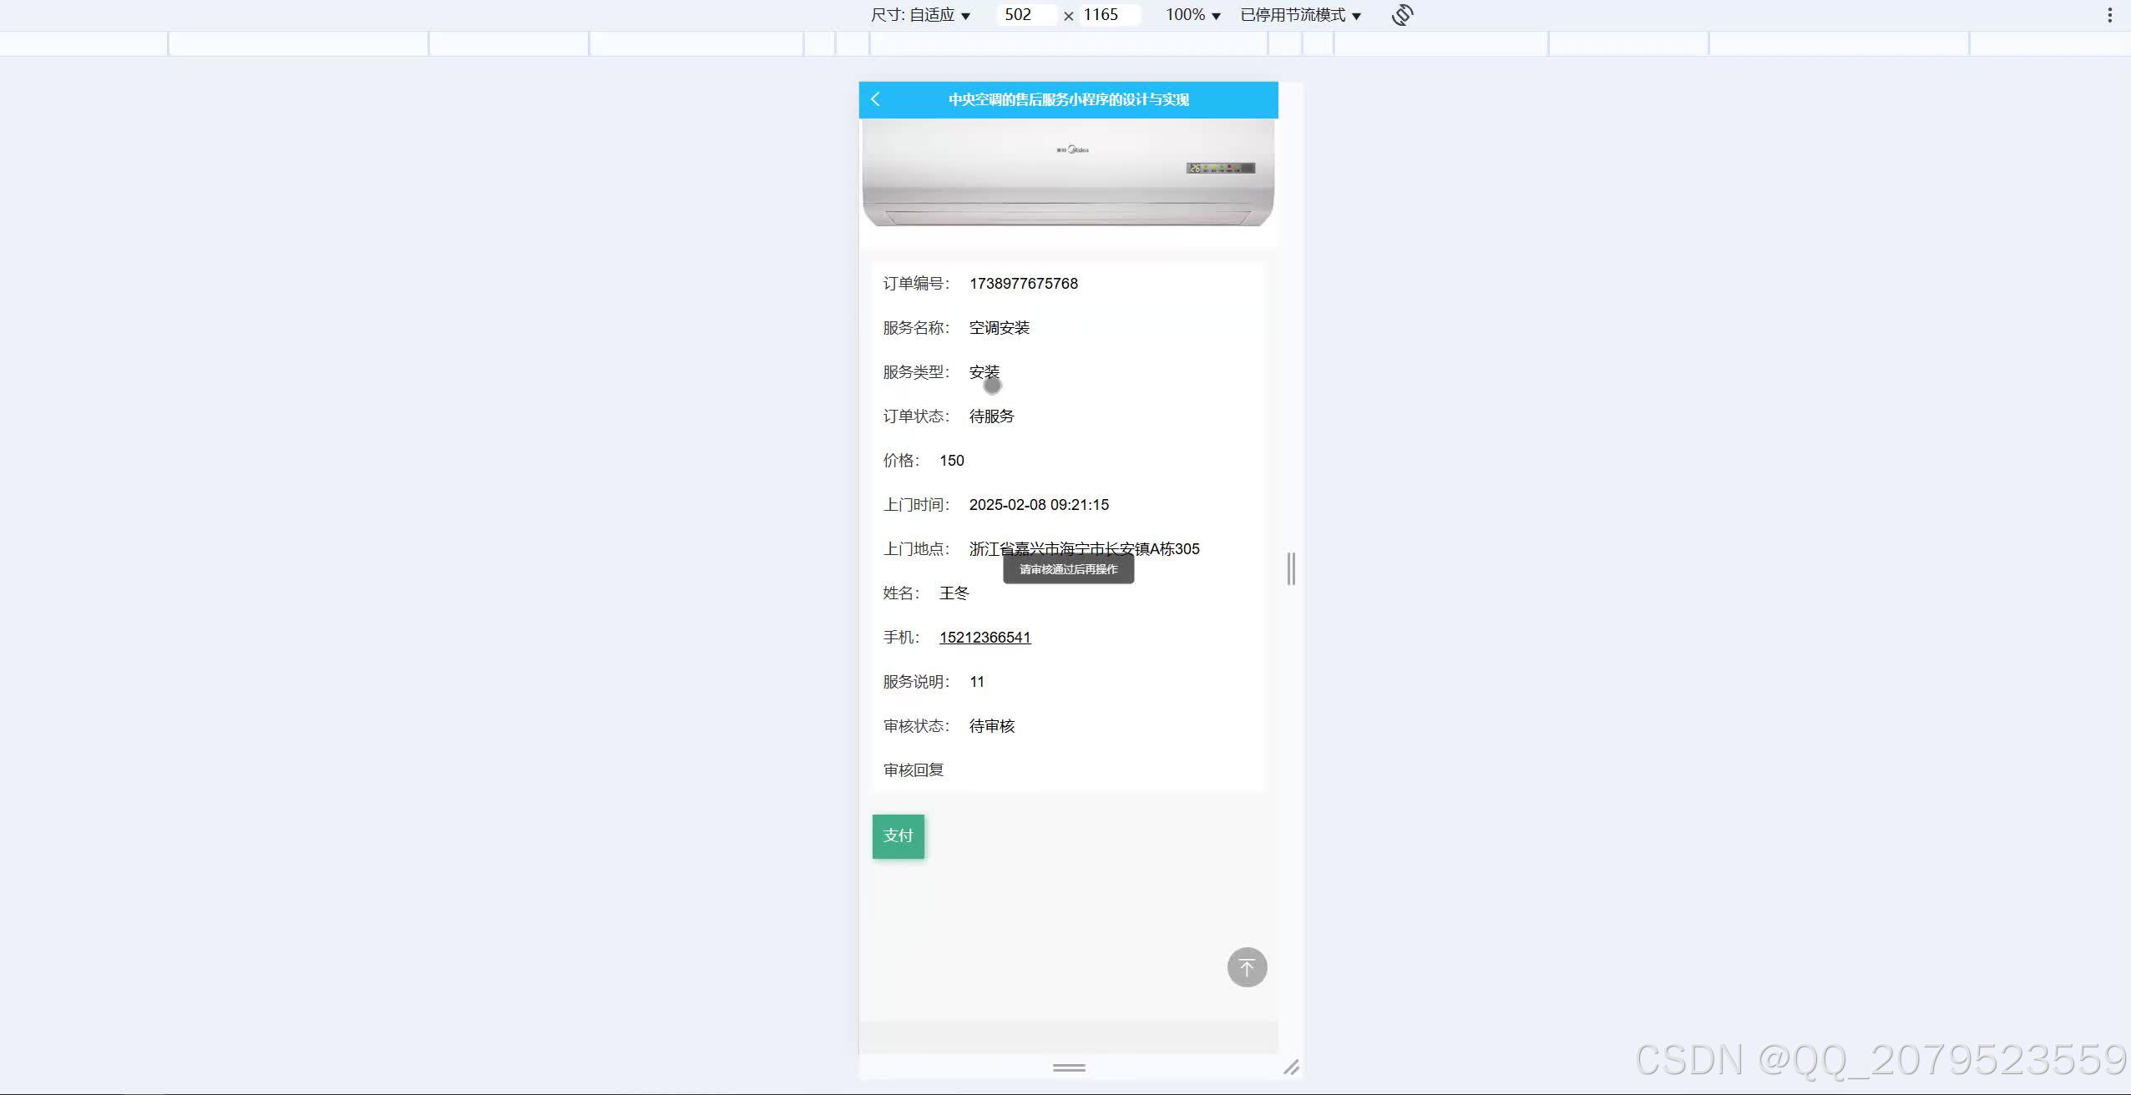The width and height of the screenshot is (2131, 1095).
Task: Click the drag bar below the page
Action: point(1067,1068)
